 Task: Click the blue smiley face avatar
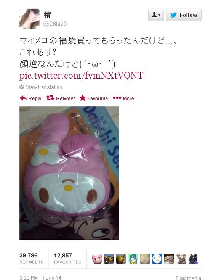point(157,259)
